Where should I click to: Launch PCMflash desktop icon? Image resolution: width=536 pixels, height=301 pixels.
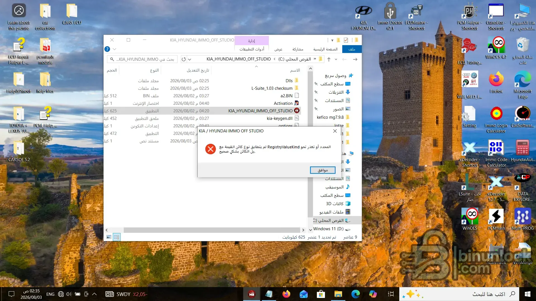click(x=496, y=220)
